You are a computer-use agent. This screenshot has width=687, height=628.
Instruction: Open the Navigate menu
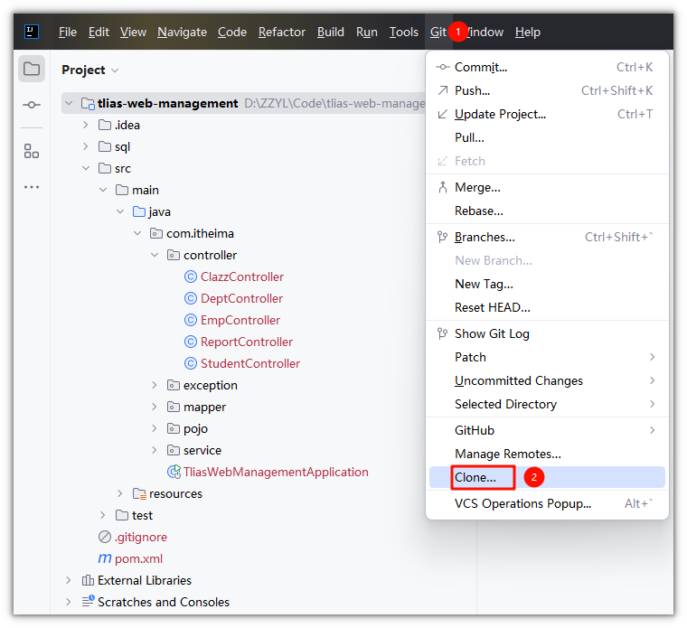[182, 32]
